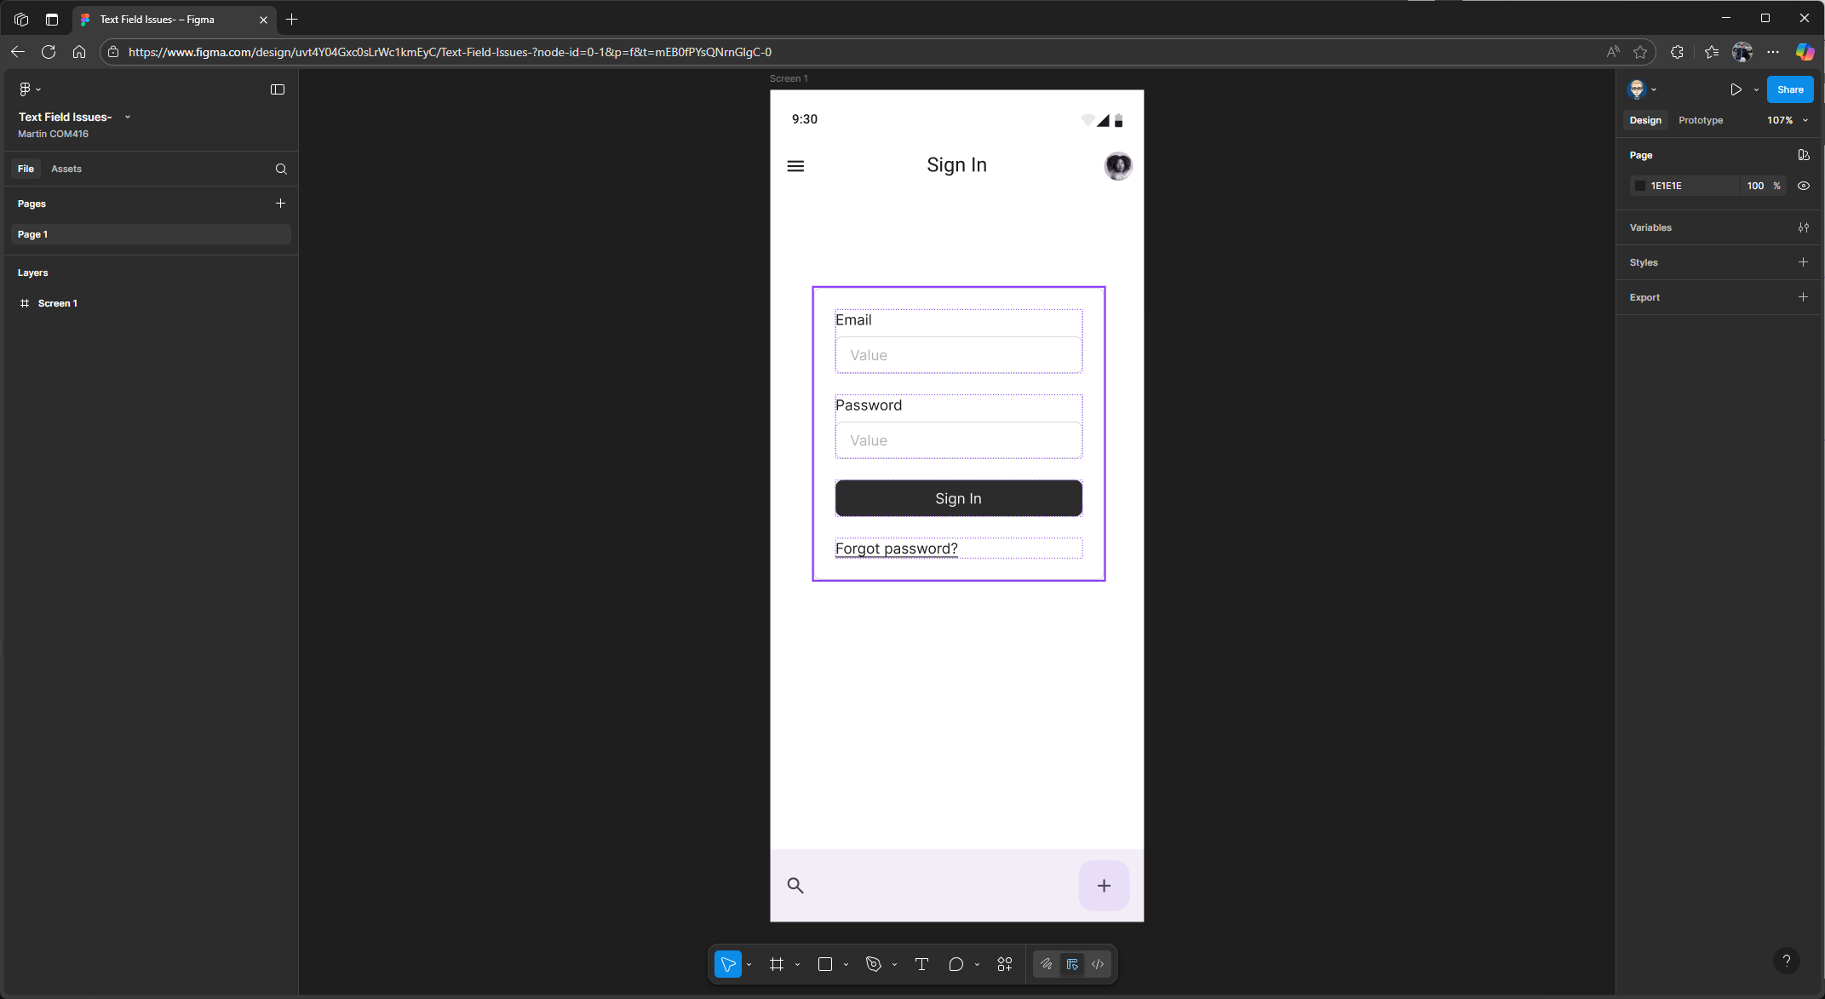Viewport: 1825px width, 999px height.
Task: Select the Rectangle shape tool
Action: pyautogui.click(x=824, y=964)
